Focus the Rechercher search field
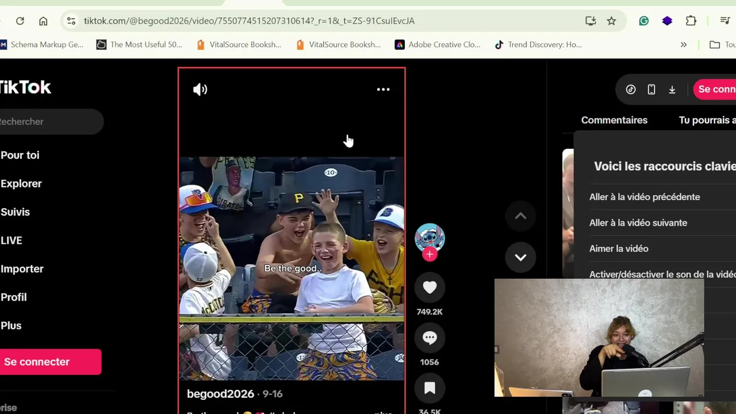 point(51,121)
